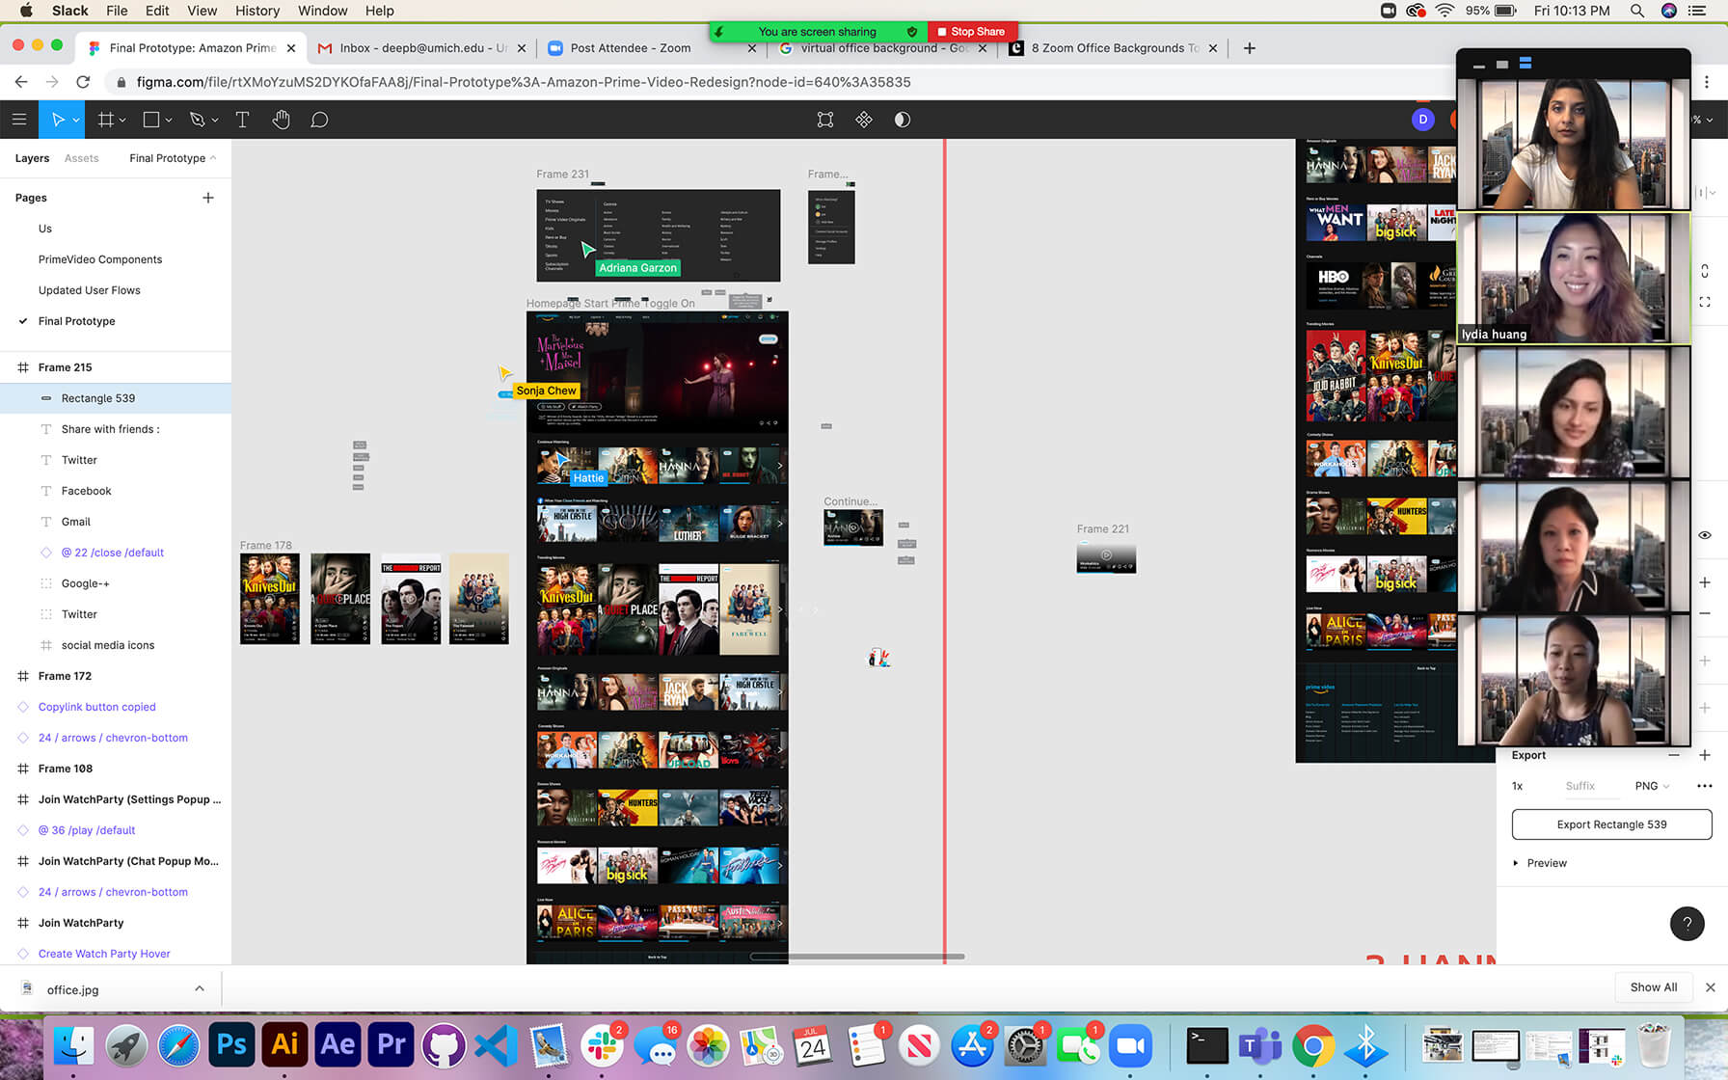The width and height of the screenshot is (1728, 1080).
Task: Open the History menu in menu bar
Action: tap(256, 11)
